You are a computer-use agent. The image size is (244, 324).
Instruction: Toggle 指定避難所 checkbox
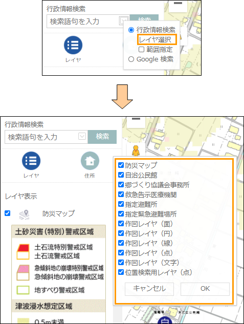[121, 204]
